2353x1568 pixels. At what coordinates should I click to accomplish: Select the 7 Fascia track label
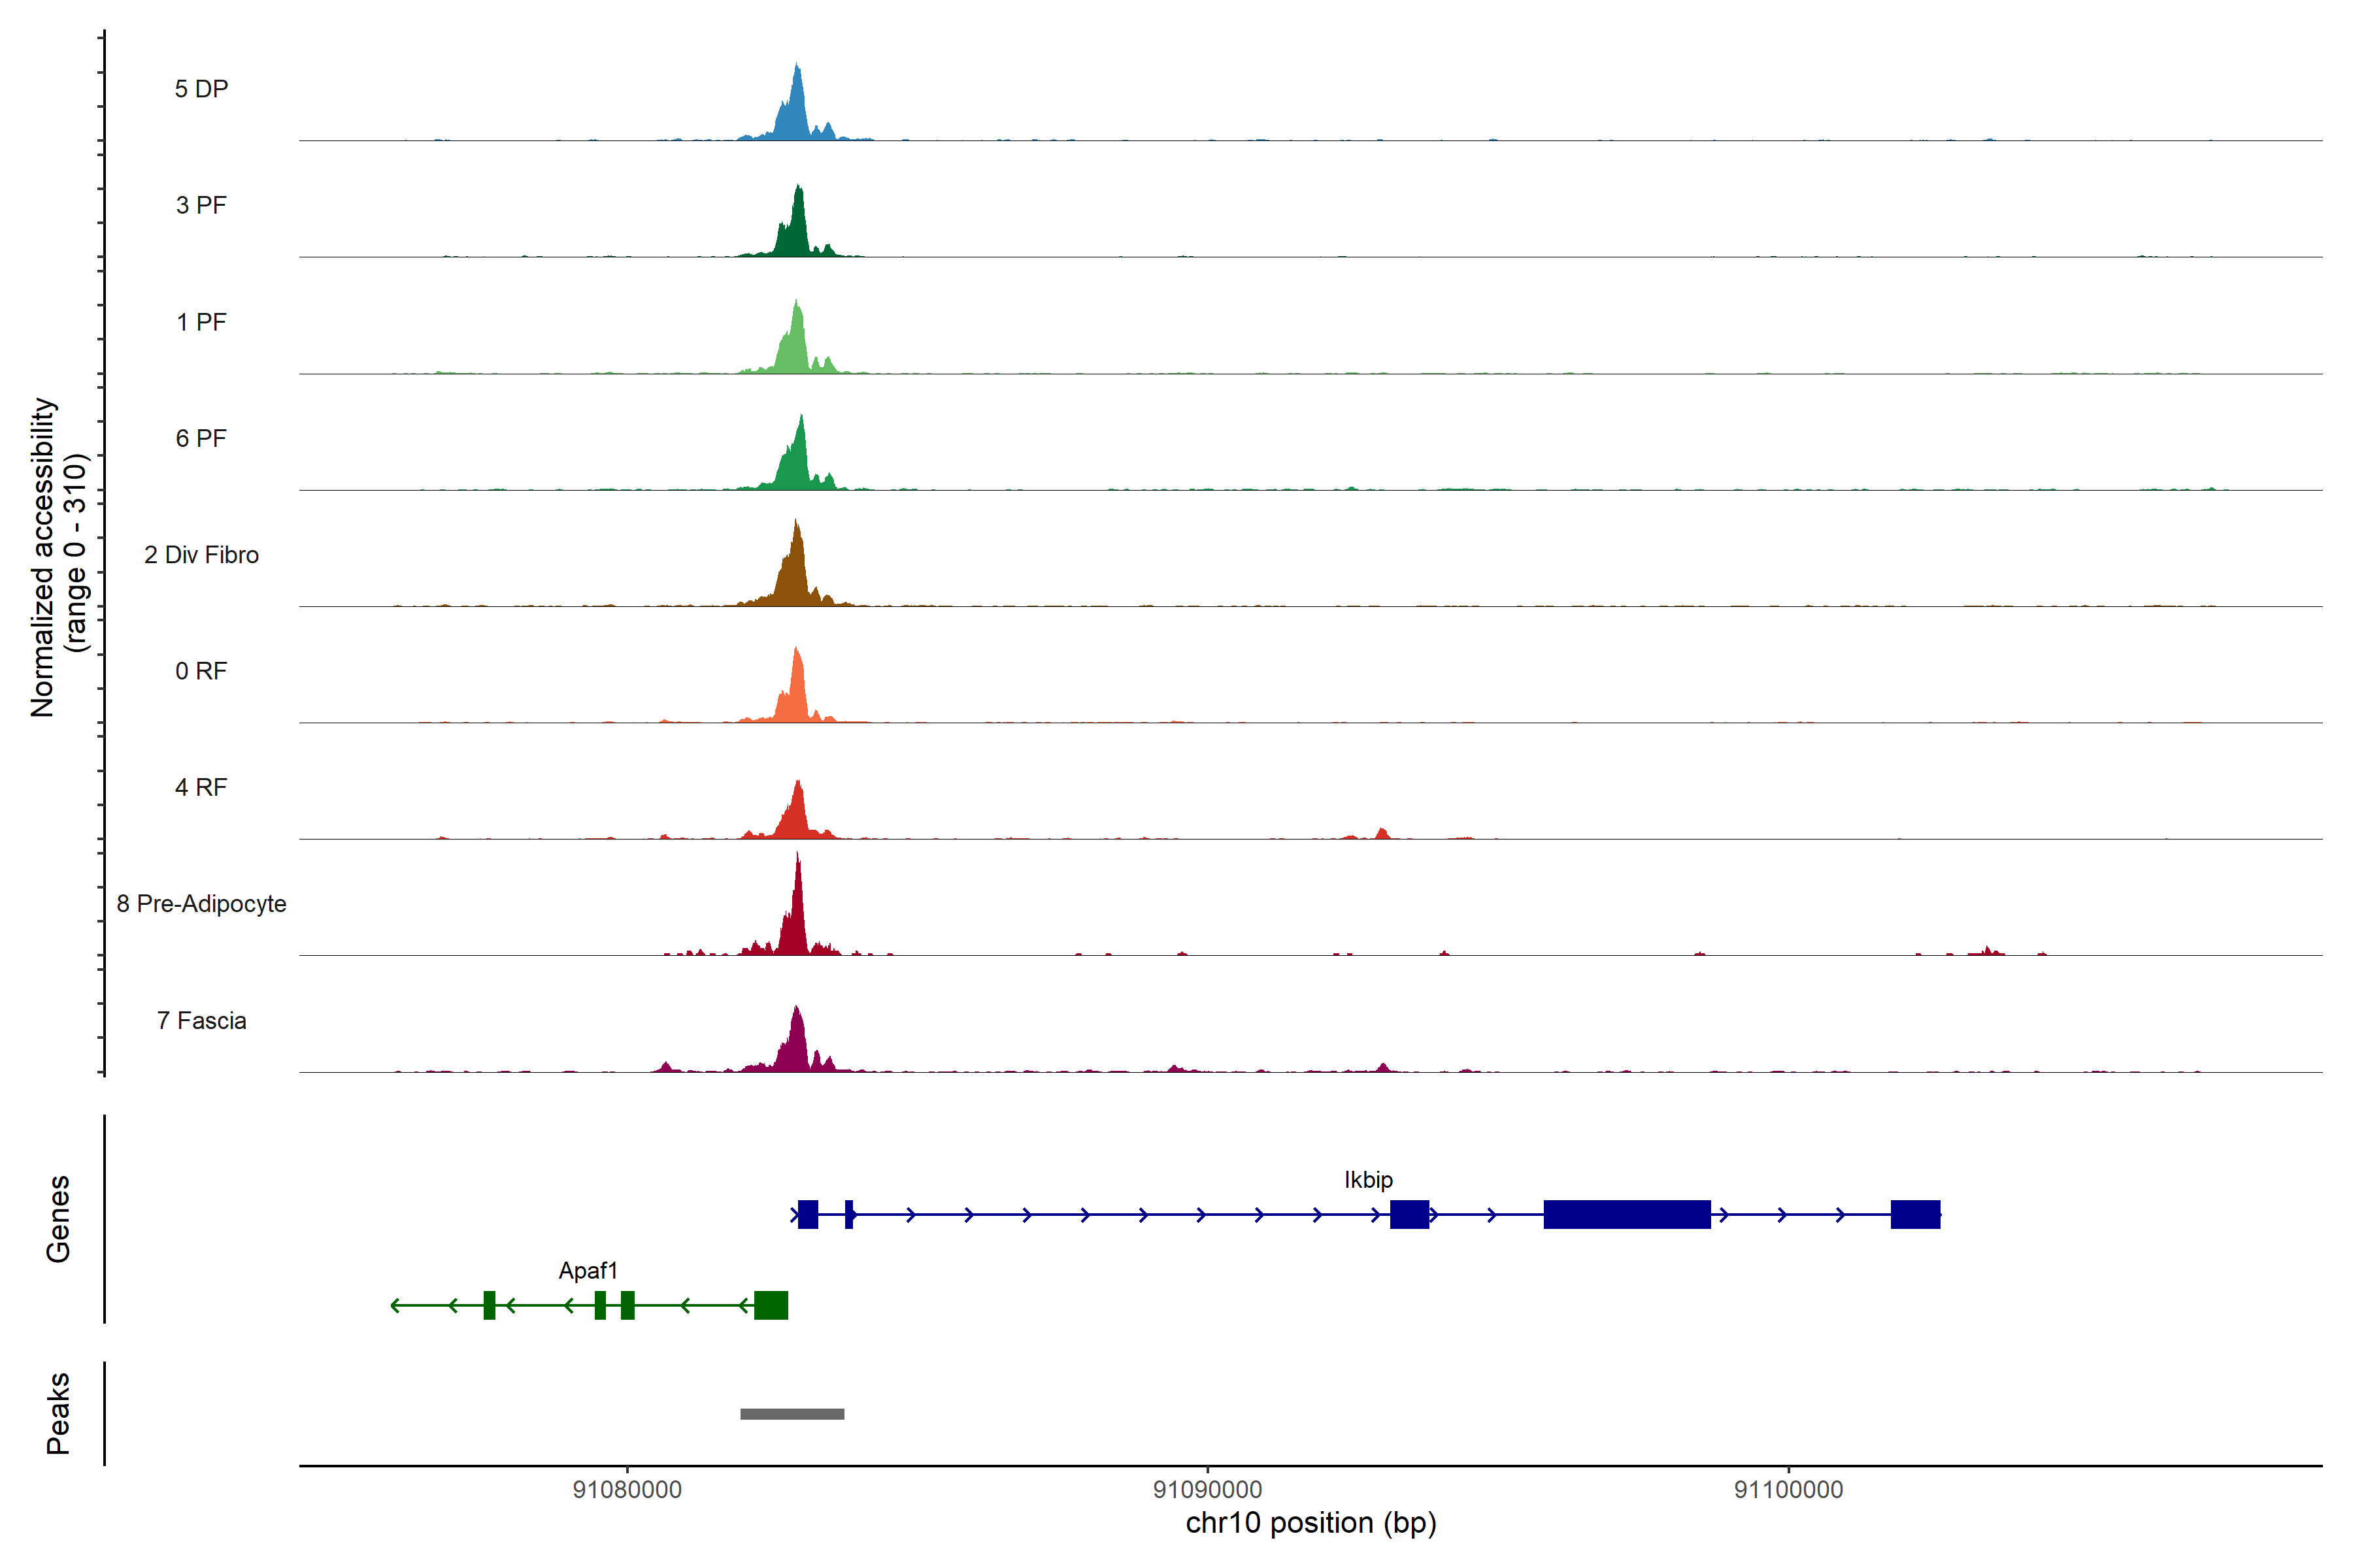pyautogui.click(x=201, y=1020)
